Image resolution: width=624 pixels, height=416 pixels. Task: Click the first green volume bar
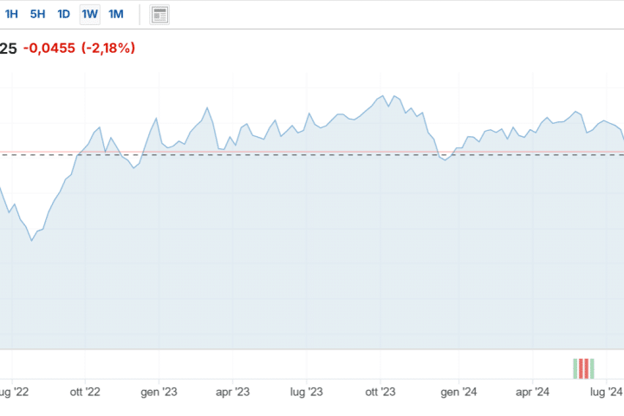576,368
